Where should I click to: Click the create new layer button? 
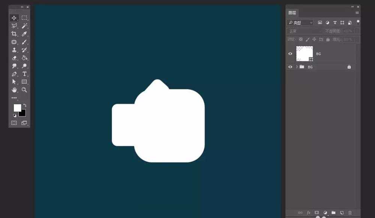click(x=342, y=213)
